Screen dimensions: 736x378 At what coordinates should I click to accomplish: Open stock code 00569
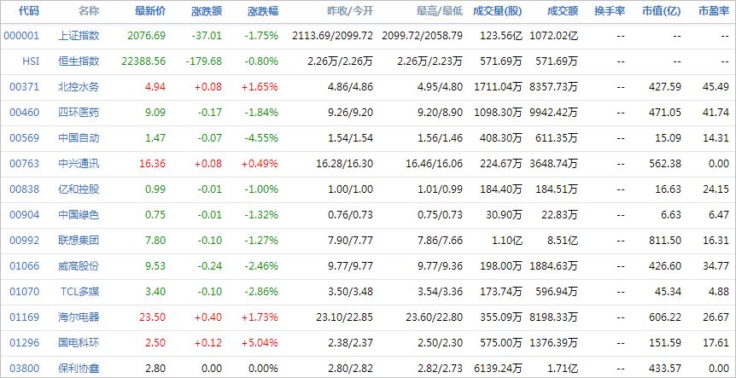coord(25,138)
